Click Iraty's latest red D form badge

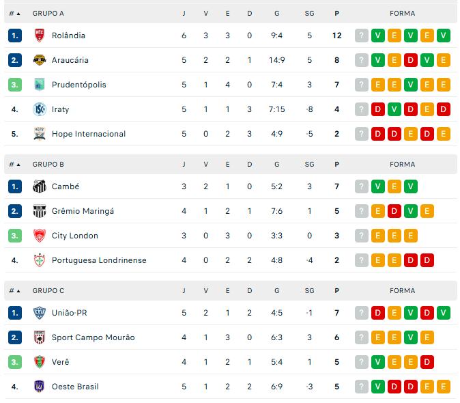(x=444, y=109)
